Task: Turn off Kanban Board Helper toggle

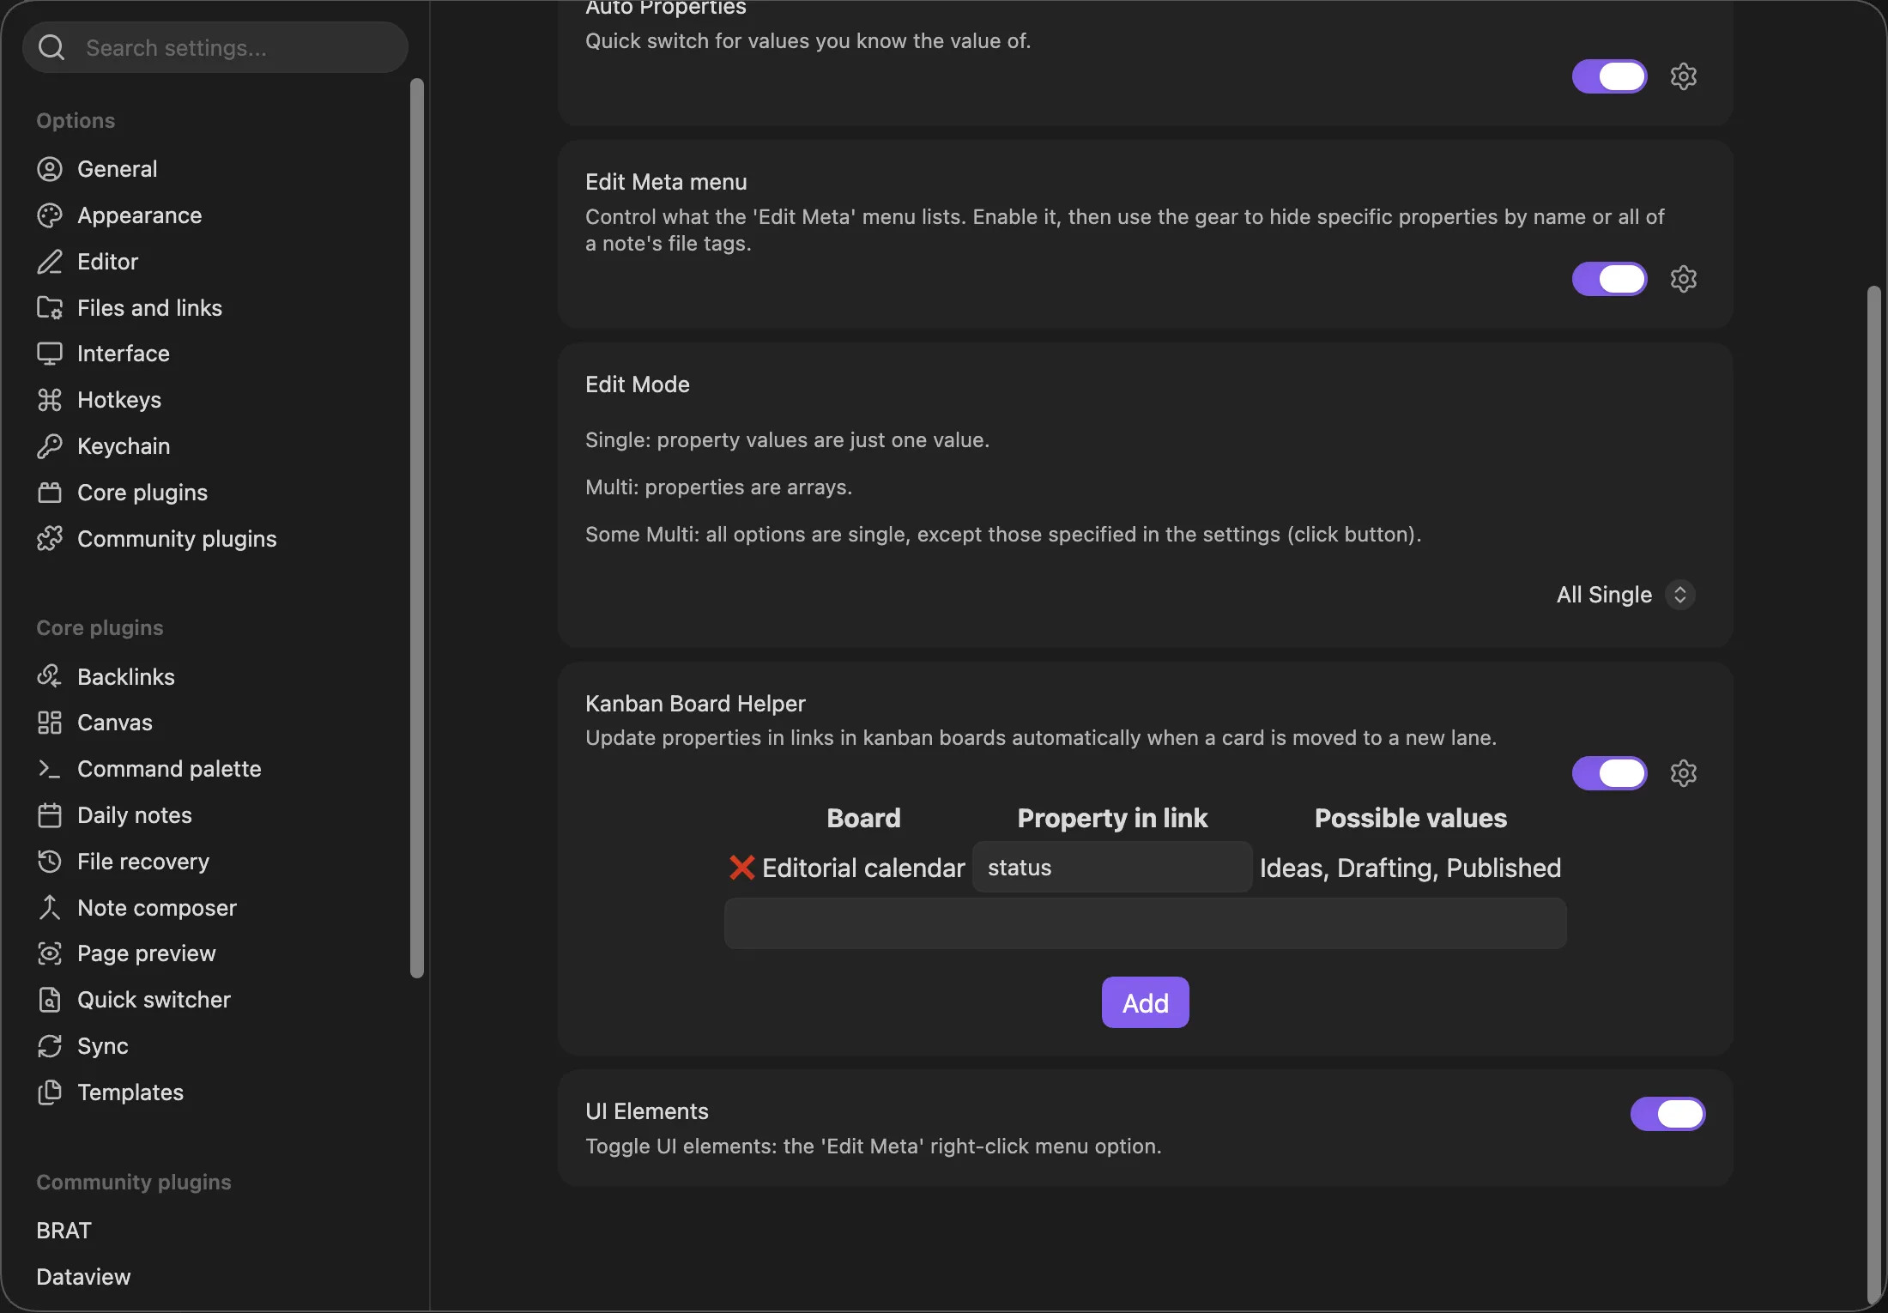Action: [x=1610, y=773]
